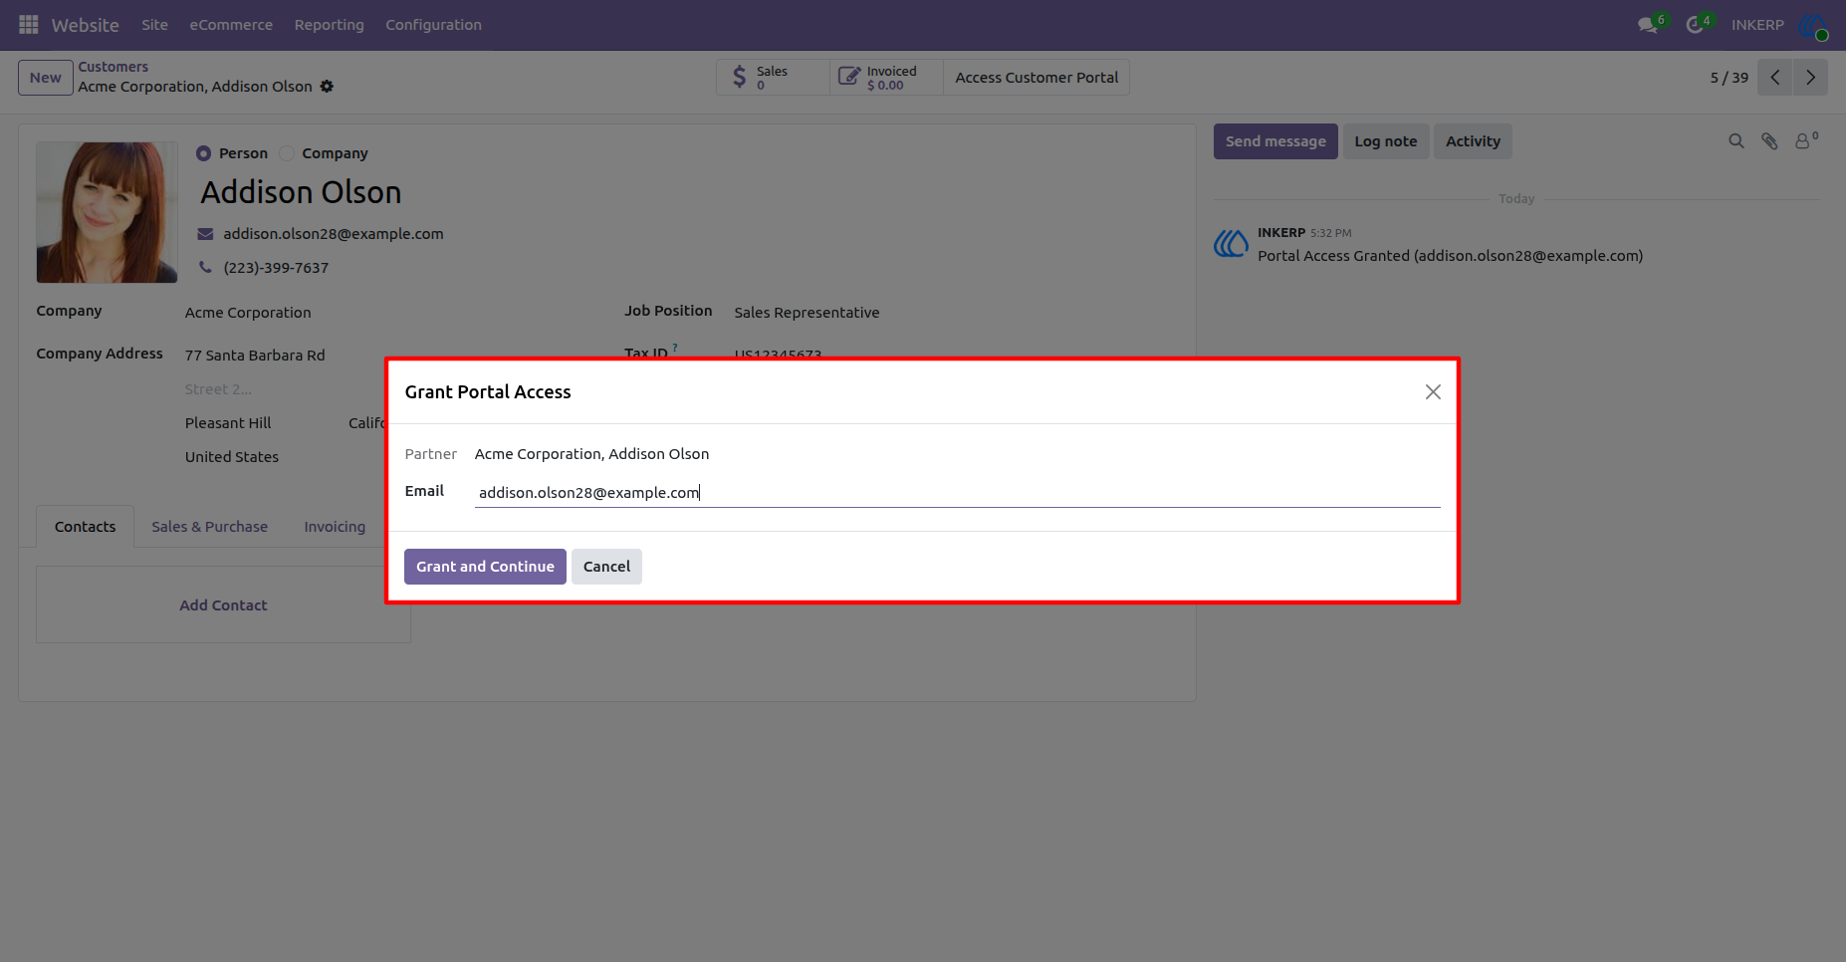Switch to the Contacts tab
This screenshot has width=1846, height=962.
(x=85, y=527)
